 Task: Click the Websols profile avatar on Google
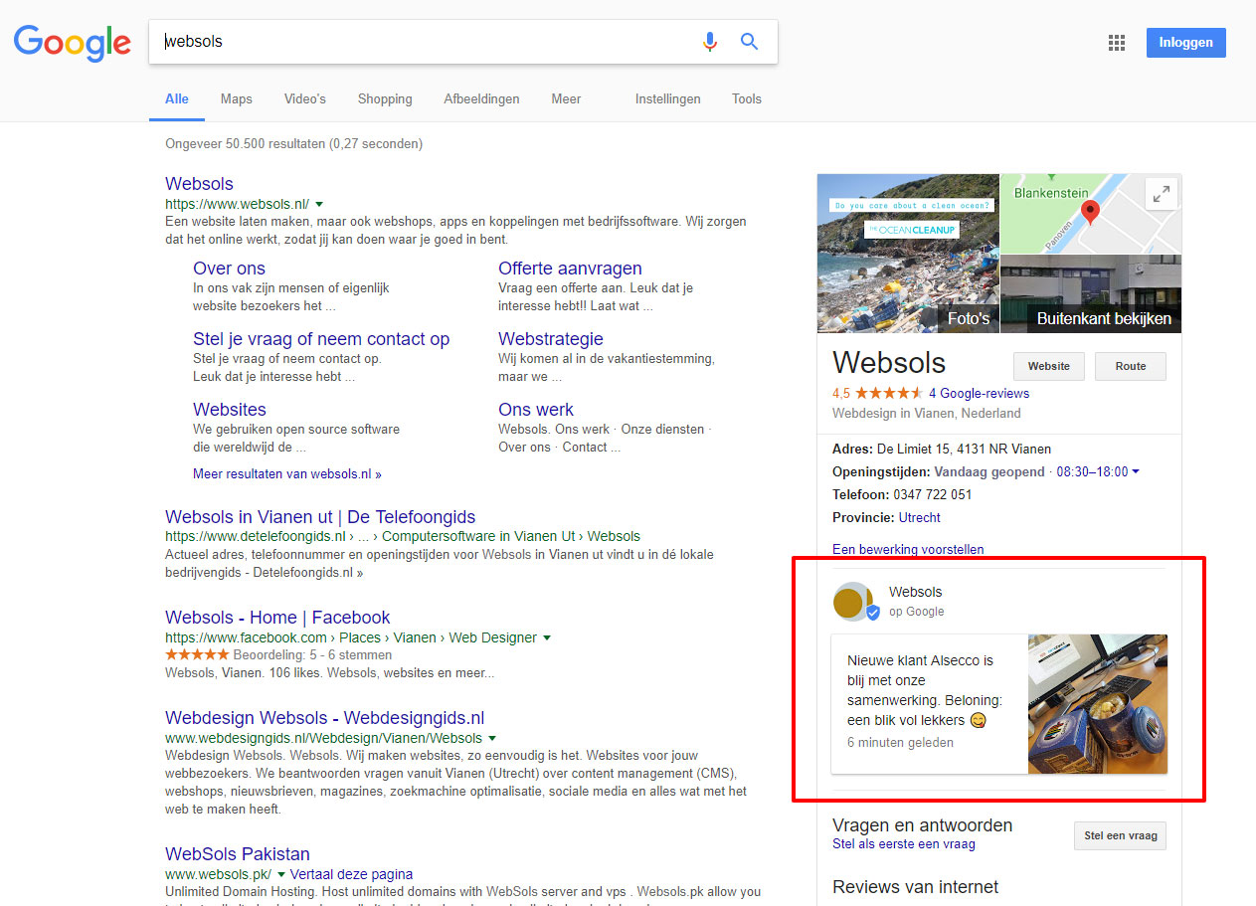click(x=852, y=601)
